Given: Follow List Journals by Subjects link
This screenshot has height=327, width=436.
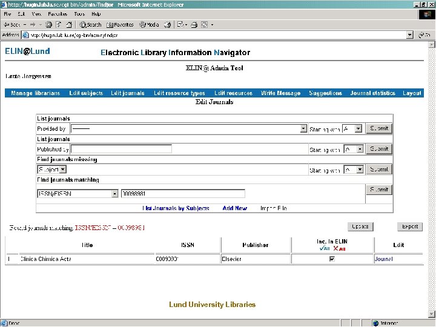Looking at the screenshot, I should (176, 208).
